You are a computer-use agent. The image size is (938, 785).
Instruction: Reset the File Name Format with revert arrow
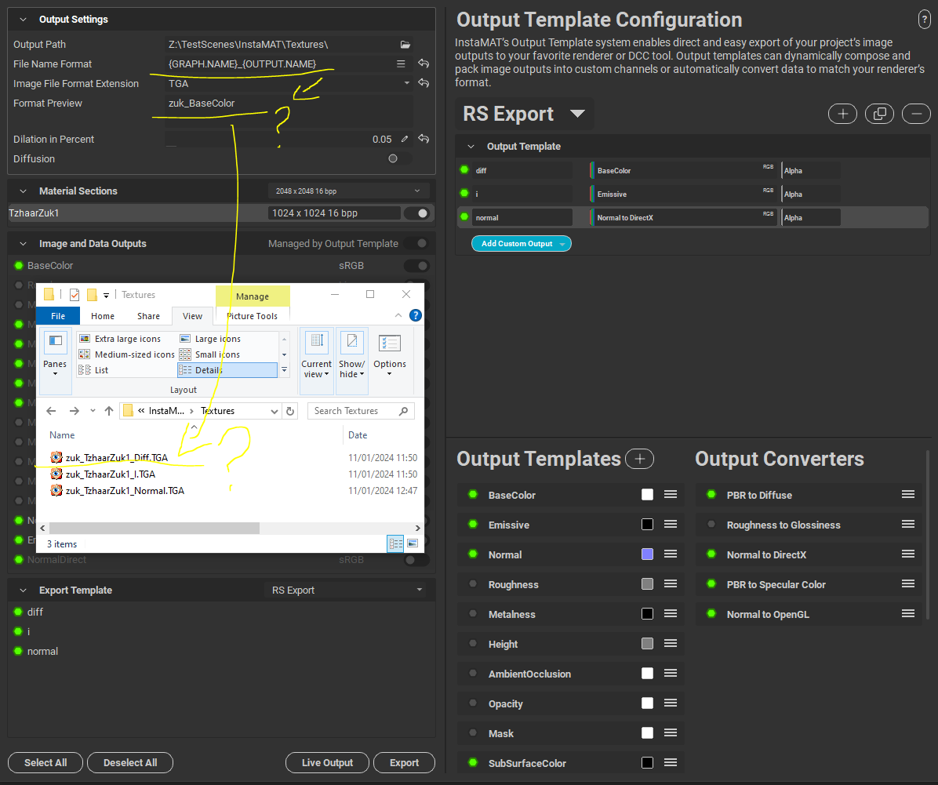click(424, 64)
